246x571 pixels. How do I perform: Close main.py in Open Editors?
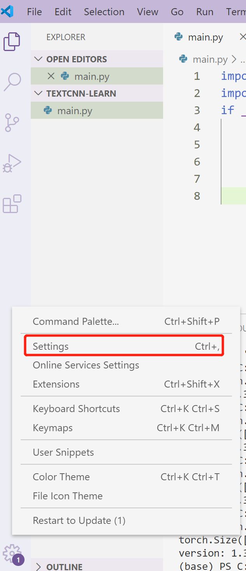(x=51, y=76)
